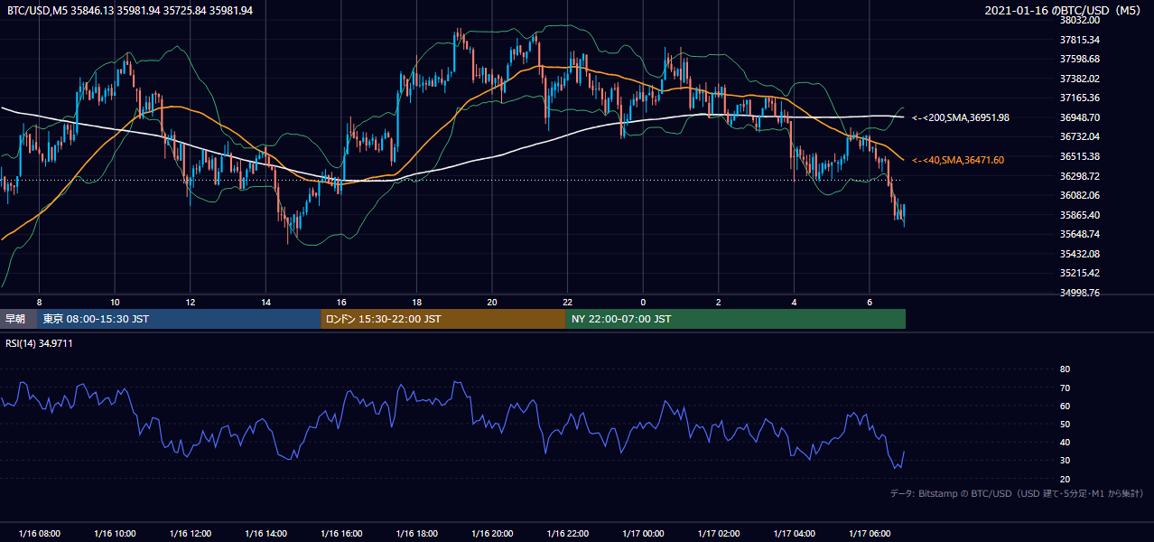1154x542 pixels.
Task: Click the 1/17 06:00 date label
Action: pos(870,533)
